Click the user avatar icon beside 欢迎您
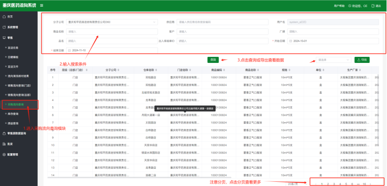This screenshot has width=387, height=186. pyautogui.click(x=350, y=6)
